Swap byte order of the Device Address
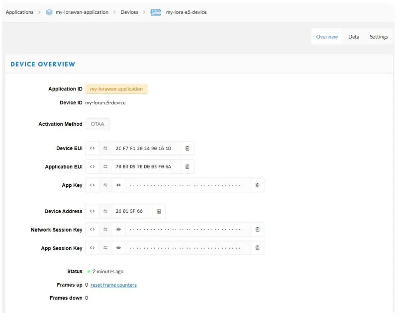The width and height of the screenshot is (398, 318). tap(105, 211)
